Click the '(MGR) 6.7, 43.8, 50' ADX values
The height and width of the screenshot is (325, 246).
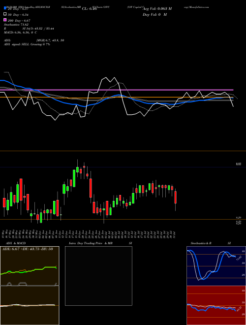click(x=50, y=40)
